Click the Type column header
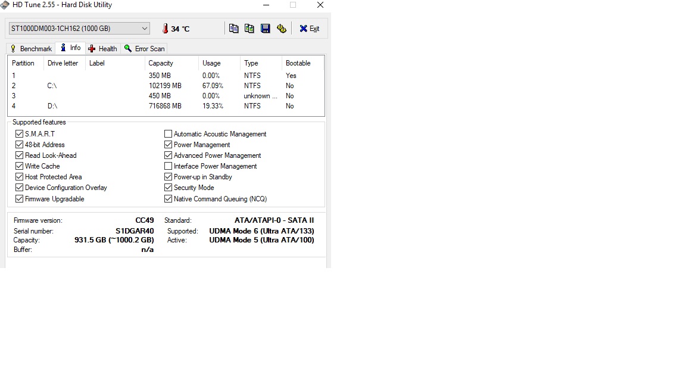 (x=261, y=63)
